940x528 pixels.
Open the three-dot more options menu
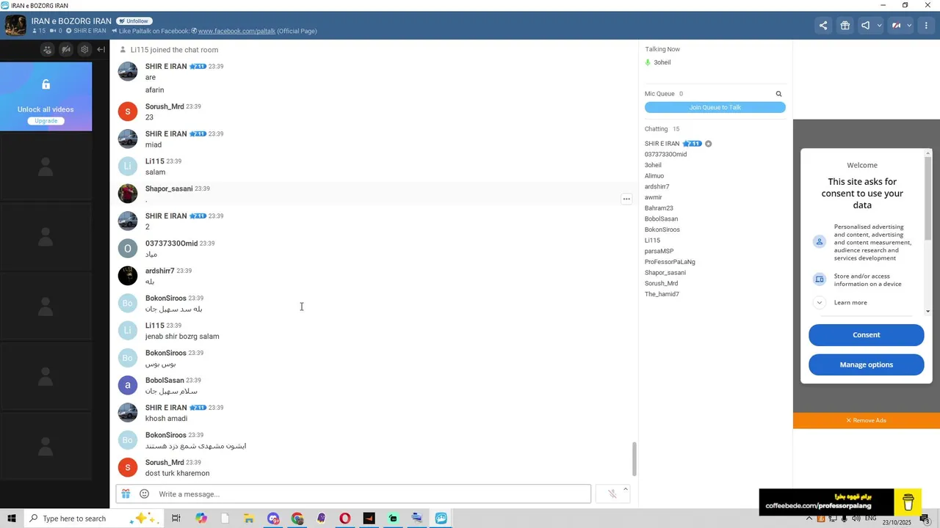pyautogui.click(x=927, y=26)
